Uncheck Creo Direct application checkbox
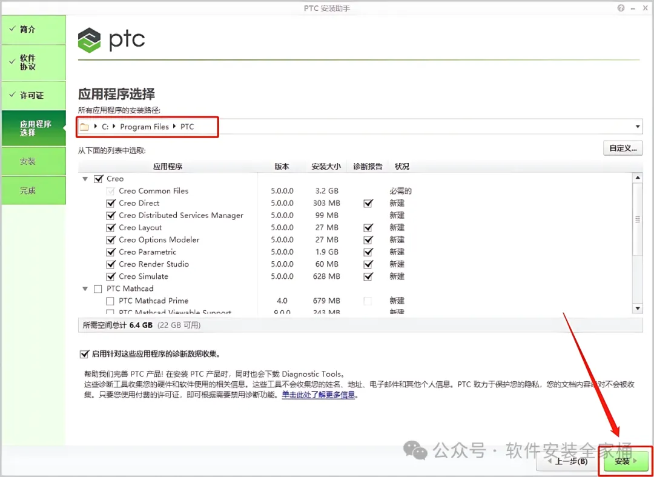This screenshot has height=477, width=654. click(111, 204)
